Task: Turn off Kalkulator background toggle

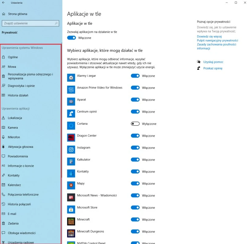Action: (x=135, y=160)
